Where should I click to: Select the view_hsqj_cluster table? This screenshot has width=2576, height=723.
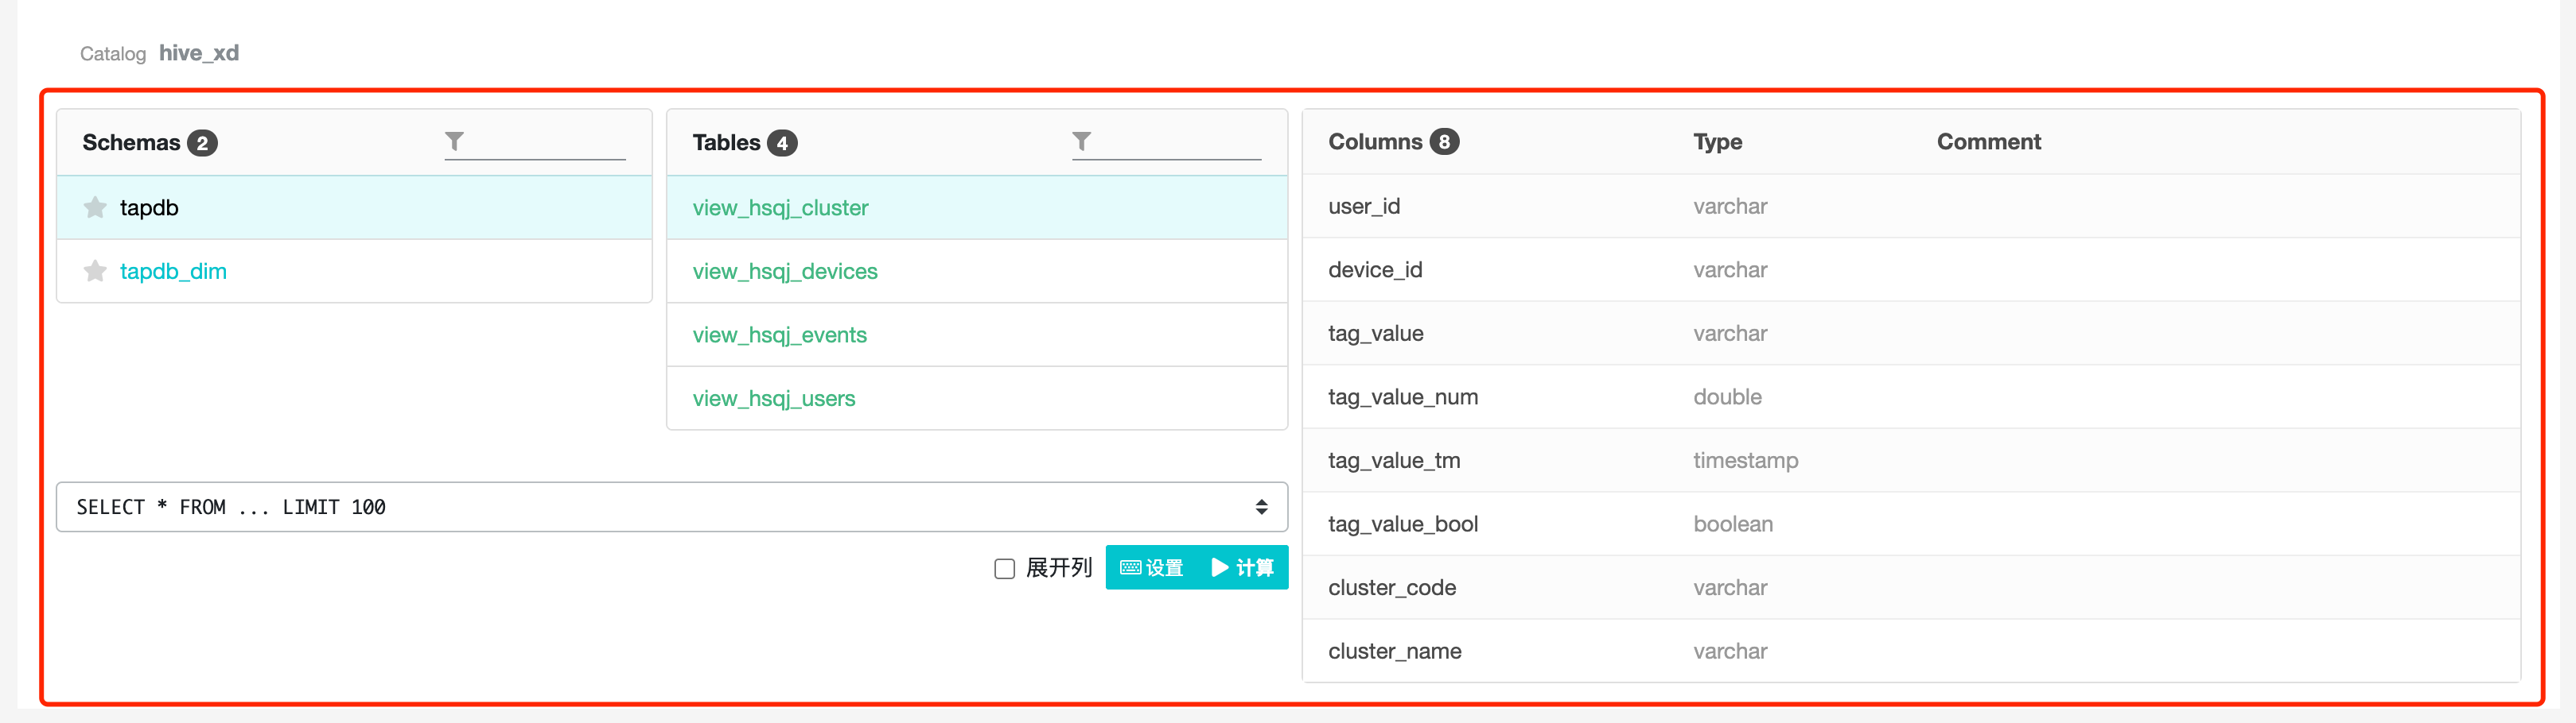[780, 207]
